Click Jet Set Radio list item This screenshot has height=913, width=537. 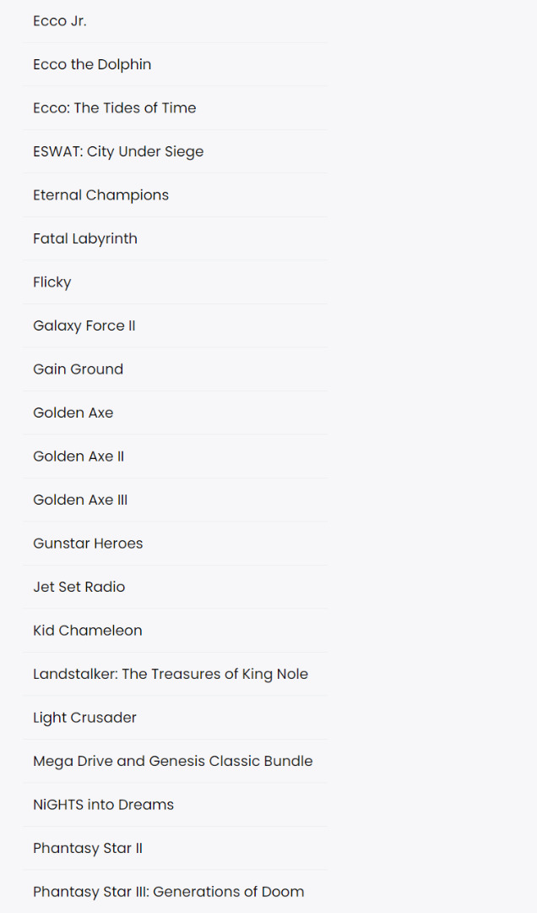click(x=79, y=587)
